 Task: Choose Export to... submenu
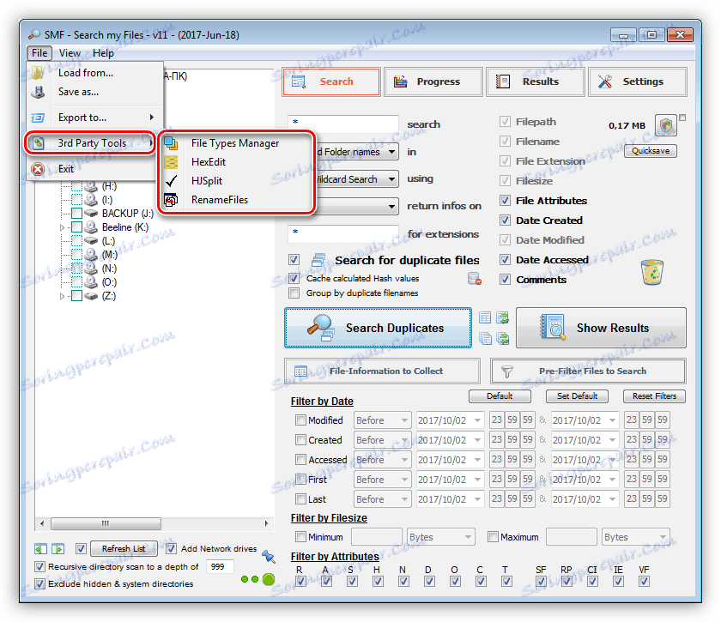coord(94,118)
